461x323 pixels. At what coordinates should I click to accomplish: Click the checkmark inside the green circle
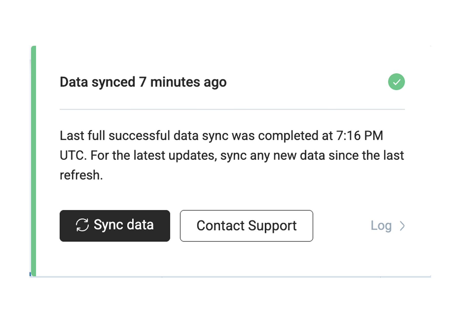pyautogui.click(x=396, y=82)
